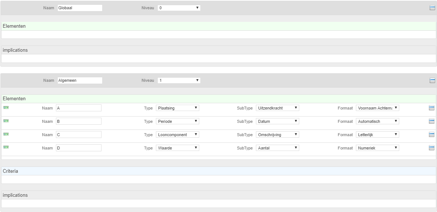Click the blue list icon on row A

tap(431, 108)
